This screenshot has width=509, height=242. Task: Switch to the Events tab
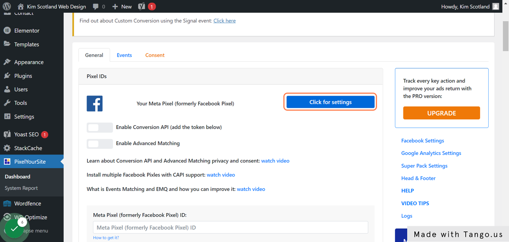coord(124,55)
